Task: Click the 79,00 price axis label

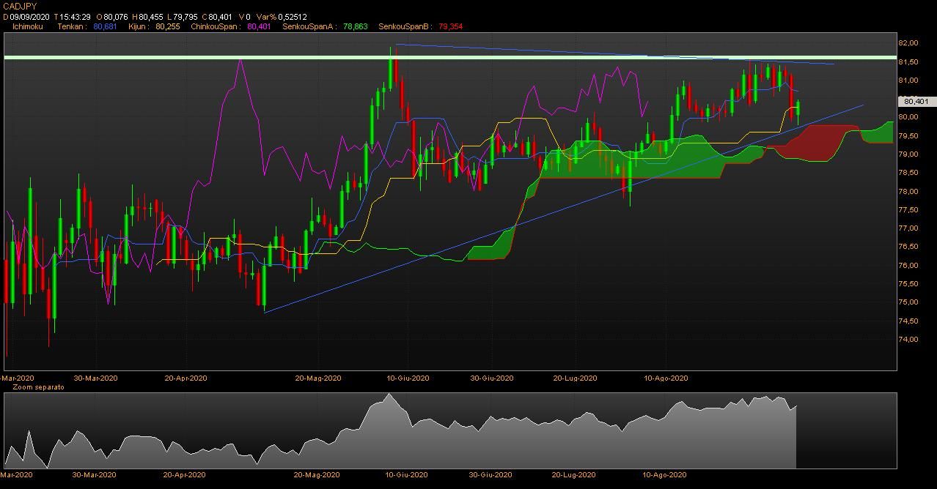Action: point(908,154)
